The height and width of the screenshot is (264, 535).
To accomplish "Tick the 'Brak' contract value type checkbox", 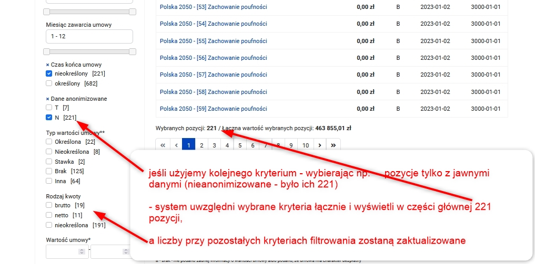I will point(49,171).
